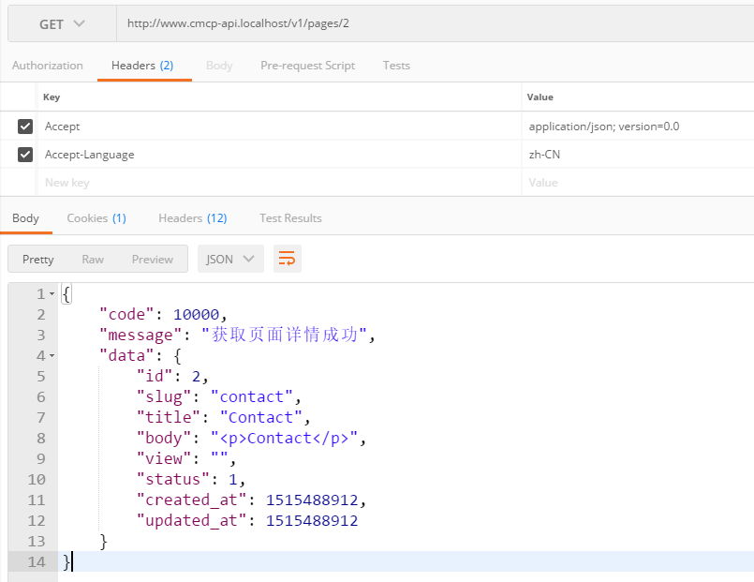The height and width of the screenshot is (582, 754).
Task: Collapse the root object at line 1
Action: (52, 294)
